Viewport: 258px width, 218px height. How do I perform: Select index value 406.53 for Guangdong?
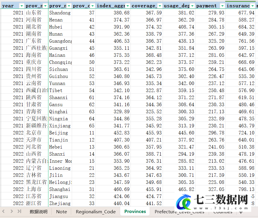pyautogui.click(x=113, y=41)
